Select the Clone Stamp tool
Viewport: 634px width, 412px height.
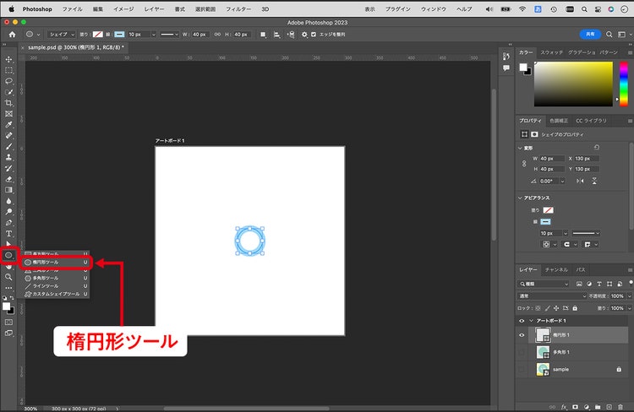[x=8, y=158]
